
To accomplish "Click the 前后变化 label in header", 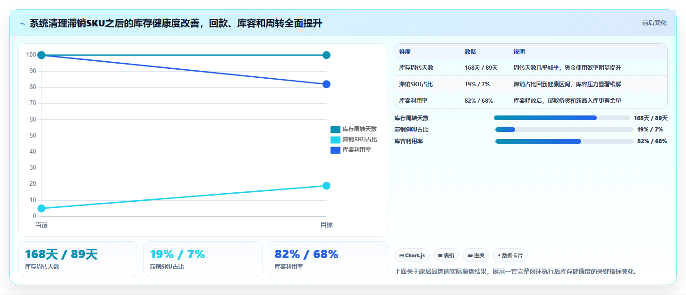I will [x=654, y=23].
